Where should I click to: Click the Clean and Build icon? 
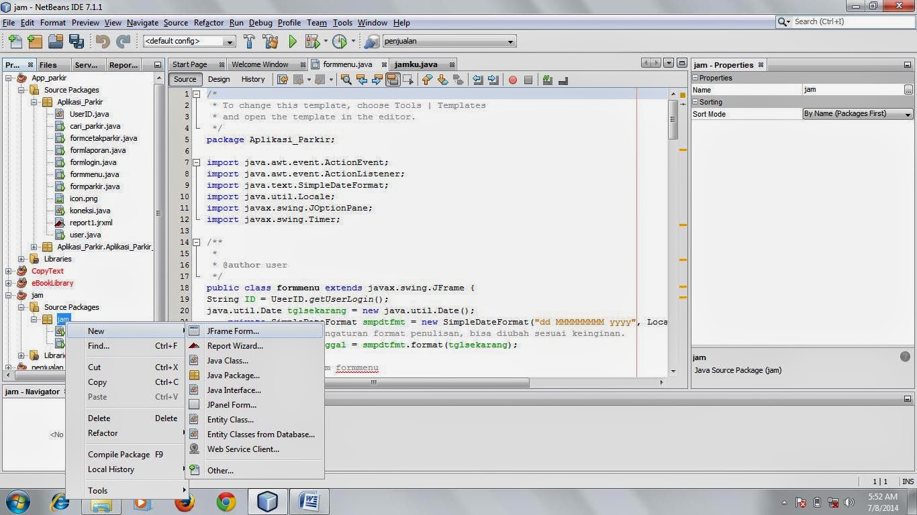tap(270, 41)
